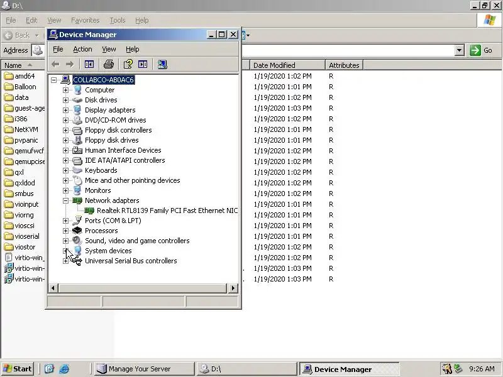The width and height of the screenshot is (503, 377).
Task: Open the Tools menu in Explorer window
Action: [x=118, y=20]
